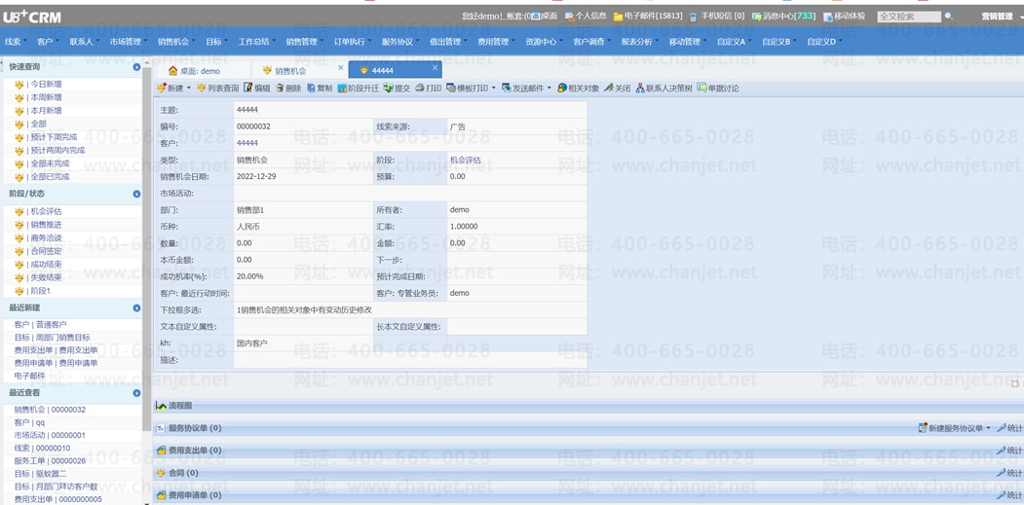1024x505 pixels.
Task: Click the search magnifier icon beside 全文检索
Action: [x=949, y=17]
